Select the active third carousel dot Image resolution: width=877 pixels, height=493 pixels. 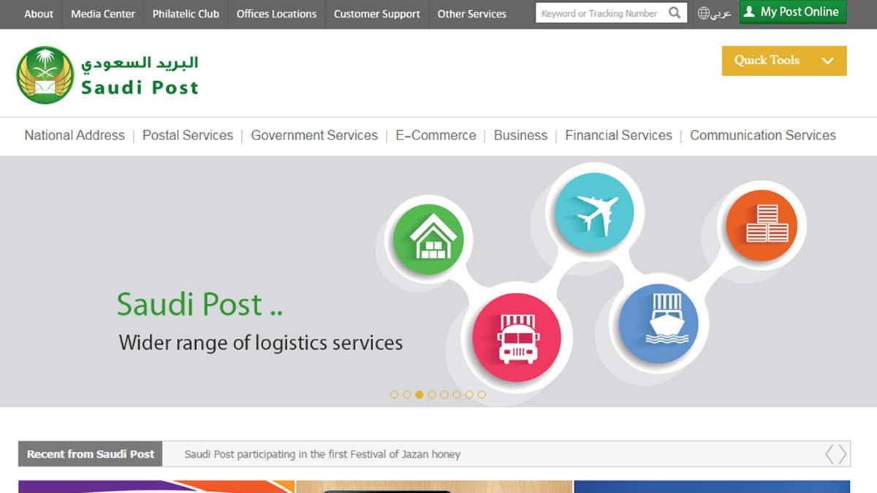click(419, 394)
